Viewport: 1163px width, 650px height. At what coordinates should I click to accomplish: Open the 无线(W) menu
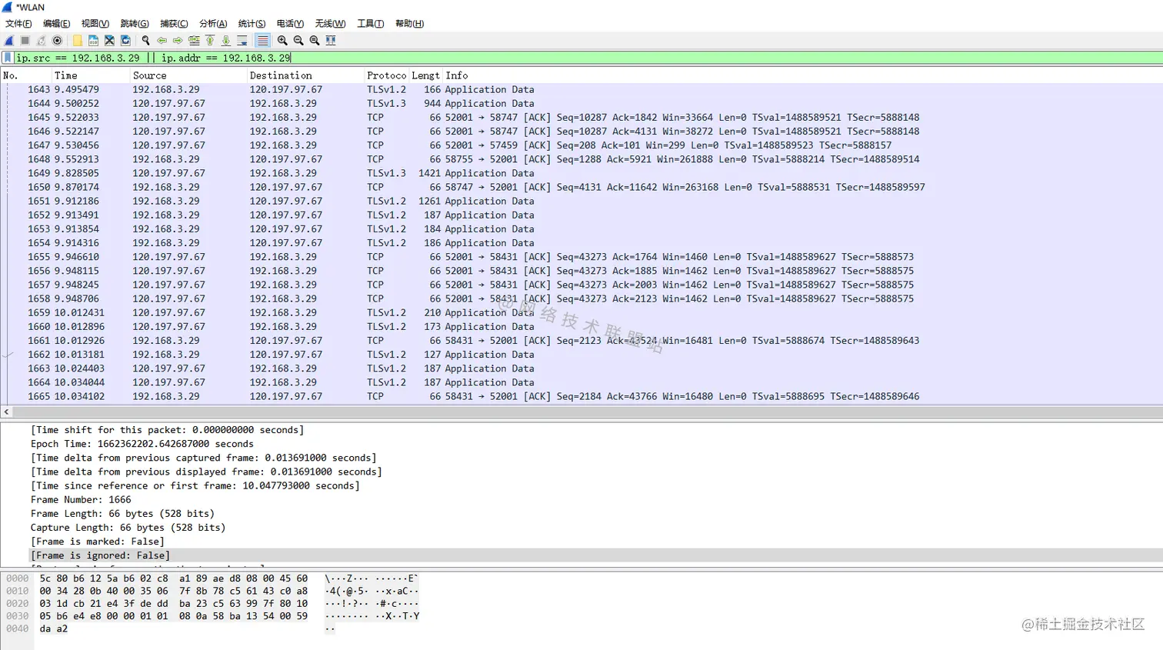[x=331, y=24]
